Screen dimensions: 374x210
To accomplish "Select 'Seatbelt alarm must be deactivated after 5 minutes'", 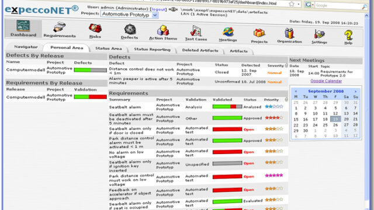I will pyautogui.click(x=131, y=119).
